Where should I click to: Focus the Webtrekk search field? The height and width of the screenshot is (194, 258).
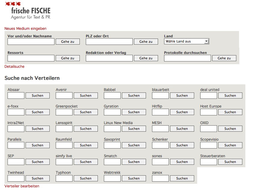point(112,178)
